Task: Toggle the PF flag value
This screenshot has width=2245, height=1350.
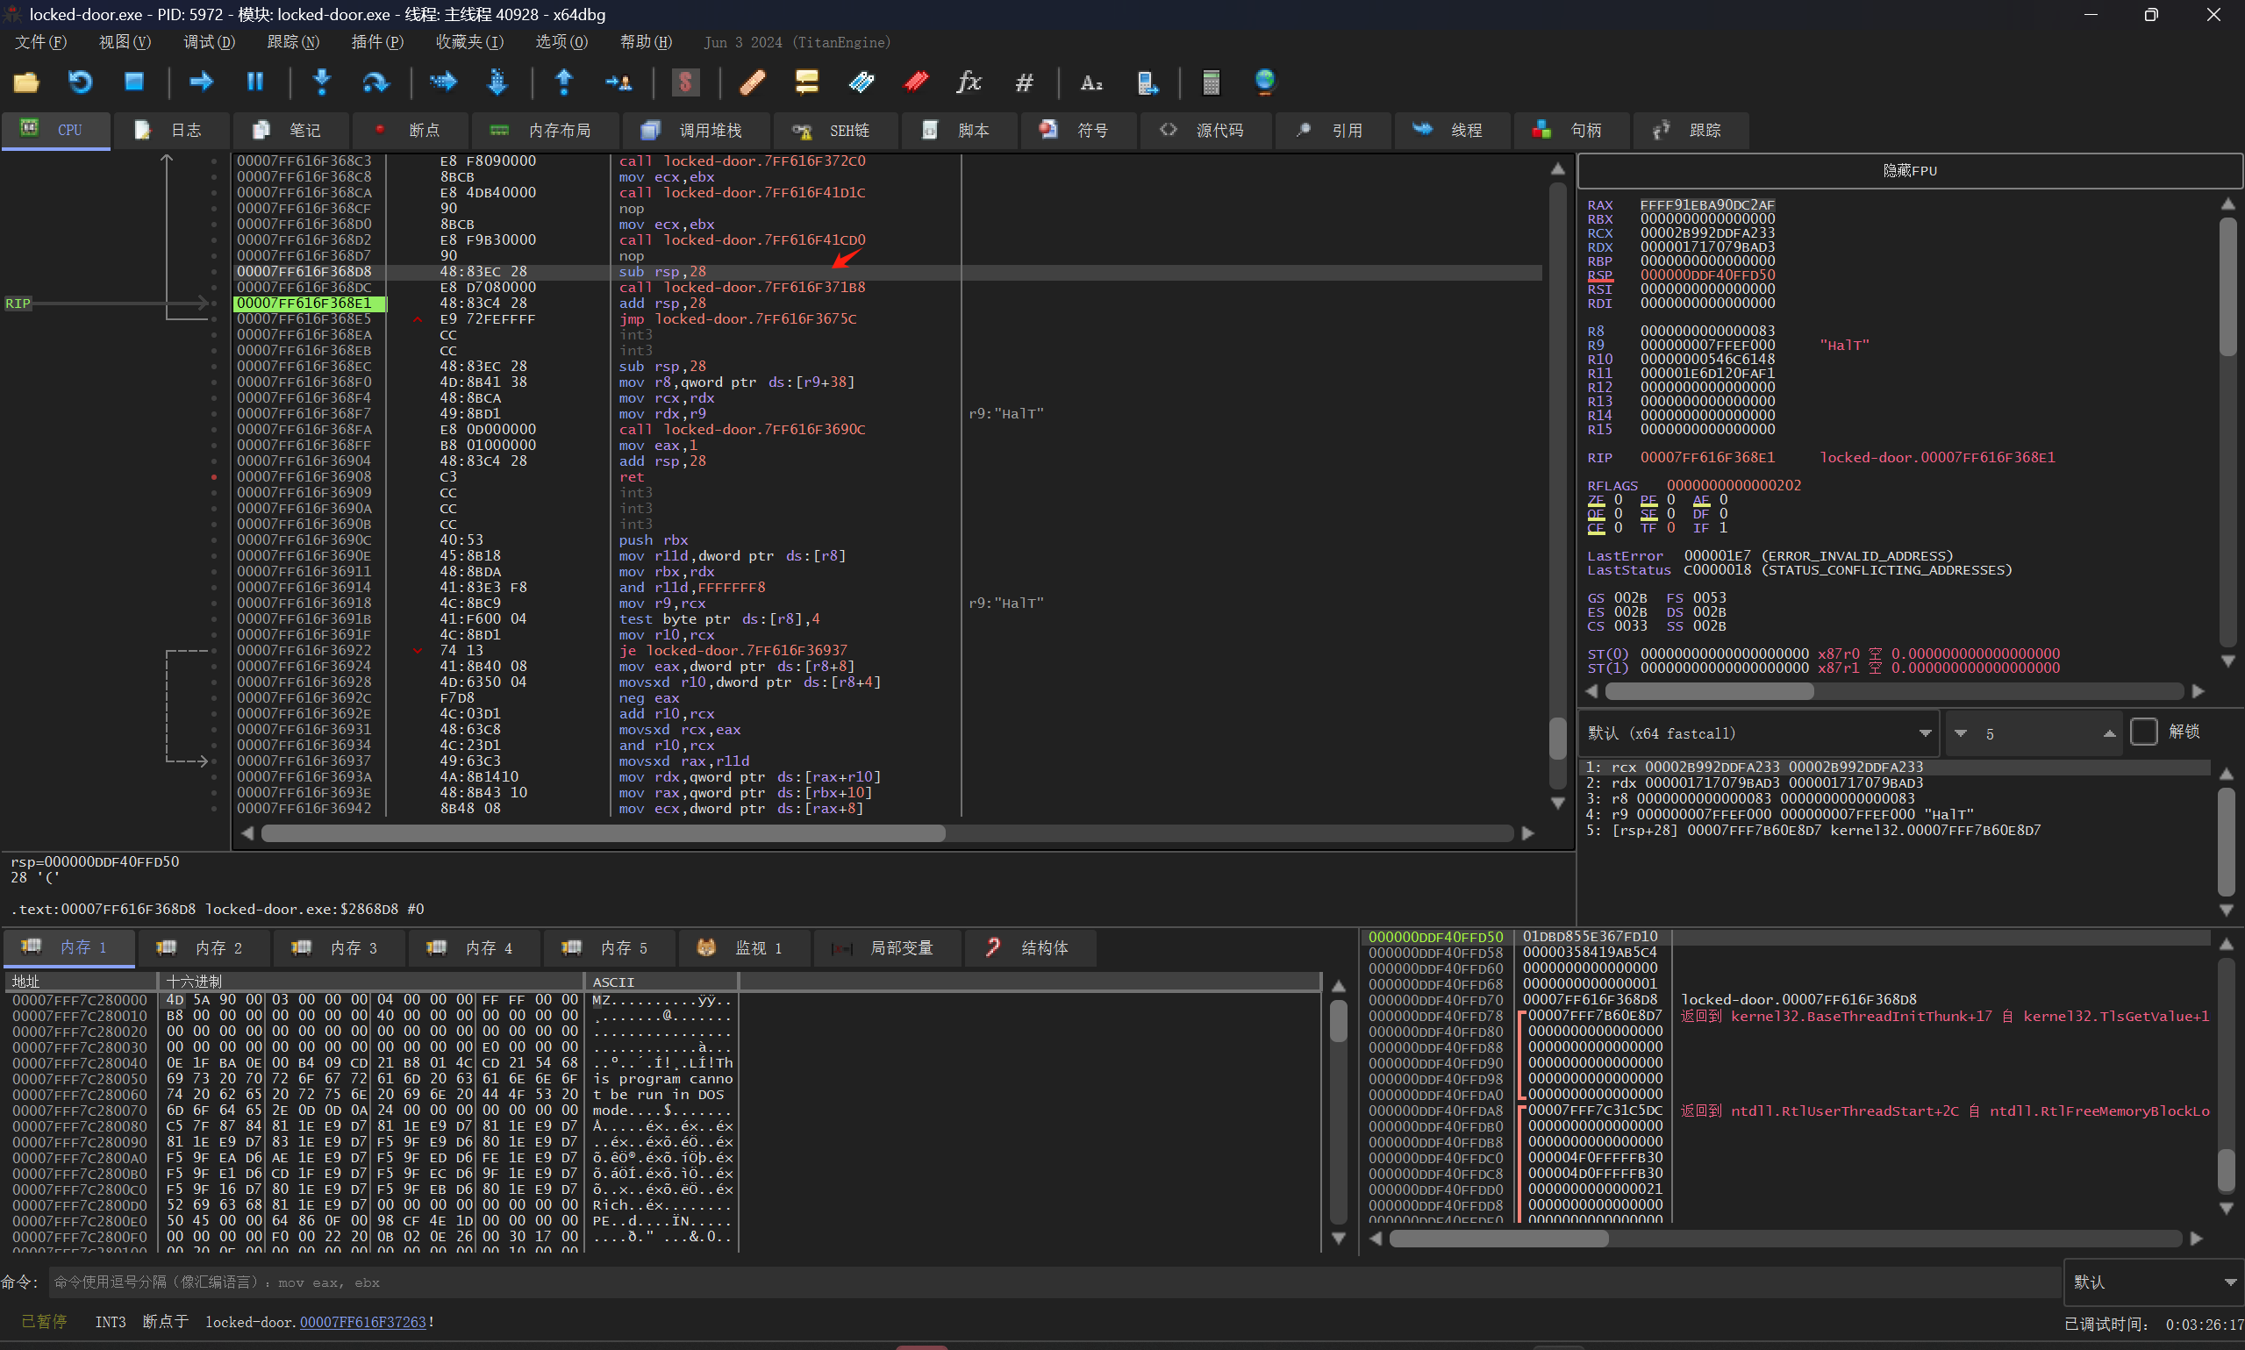Action: tap(1671, 499)
